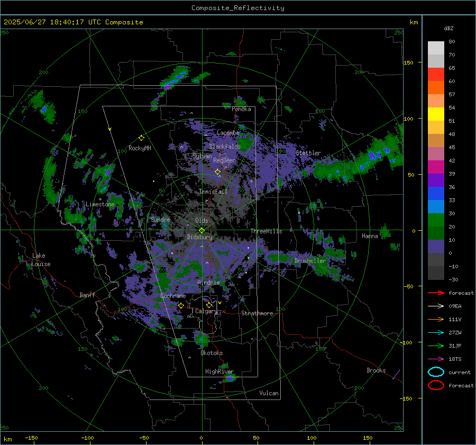The image size is (476, 445).
Task: Click the red forecast arrow in legend
Action: point(436,293)
